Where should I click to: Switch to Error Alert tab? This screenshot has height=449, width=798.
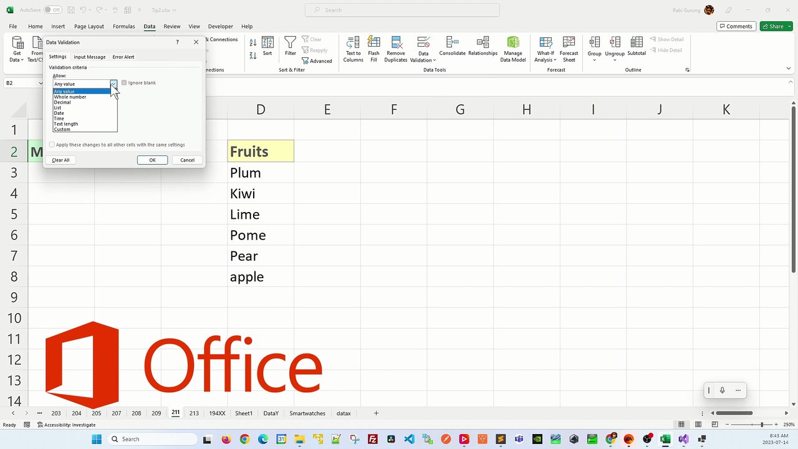(x=123, y=57)
